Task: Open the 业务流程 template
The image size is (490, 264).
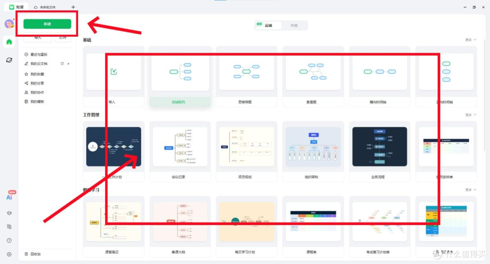Action: [x=380, y=152]
